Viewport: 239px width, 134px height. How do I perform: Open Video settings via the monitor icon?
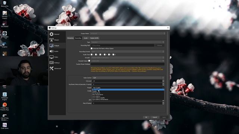pos(52,57)
